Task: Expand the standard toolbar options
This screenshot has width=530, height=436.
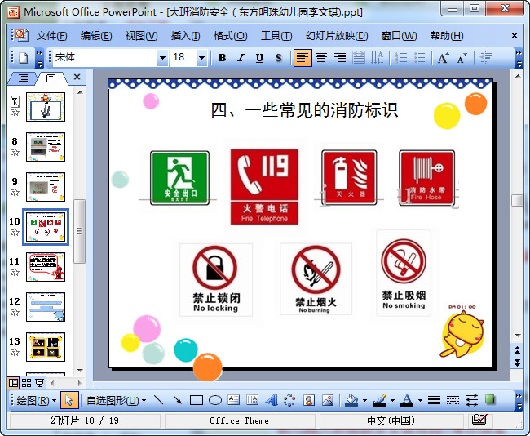Action: click(x=40, y=58)
